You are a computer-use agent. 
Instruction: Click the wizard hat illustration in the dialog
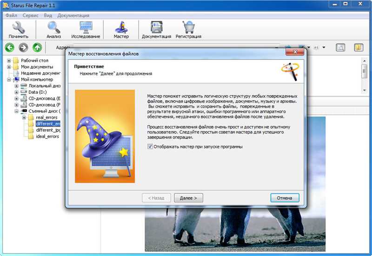point(105,136)
